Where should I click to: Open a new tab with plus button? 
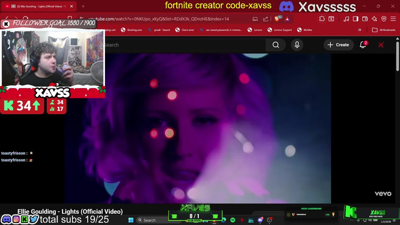pos(83,6)
